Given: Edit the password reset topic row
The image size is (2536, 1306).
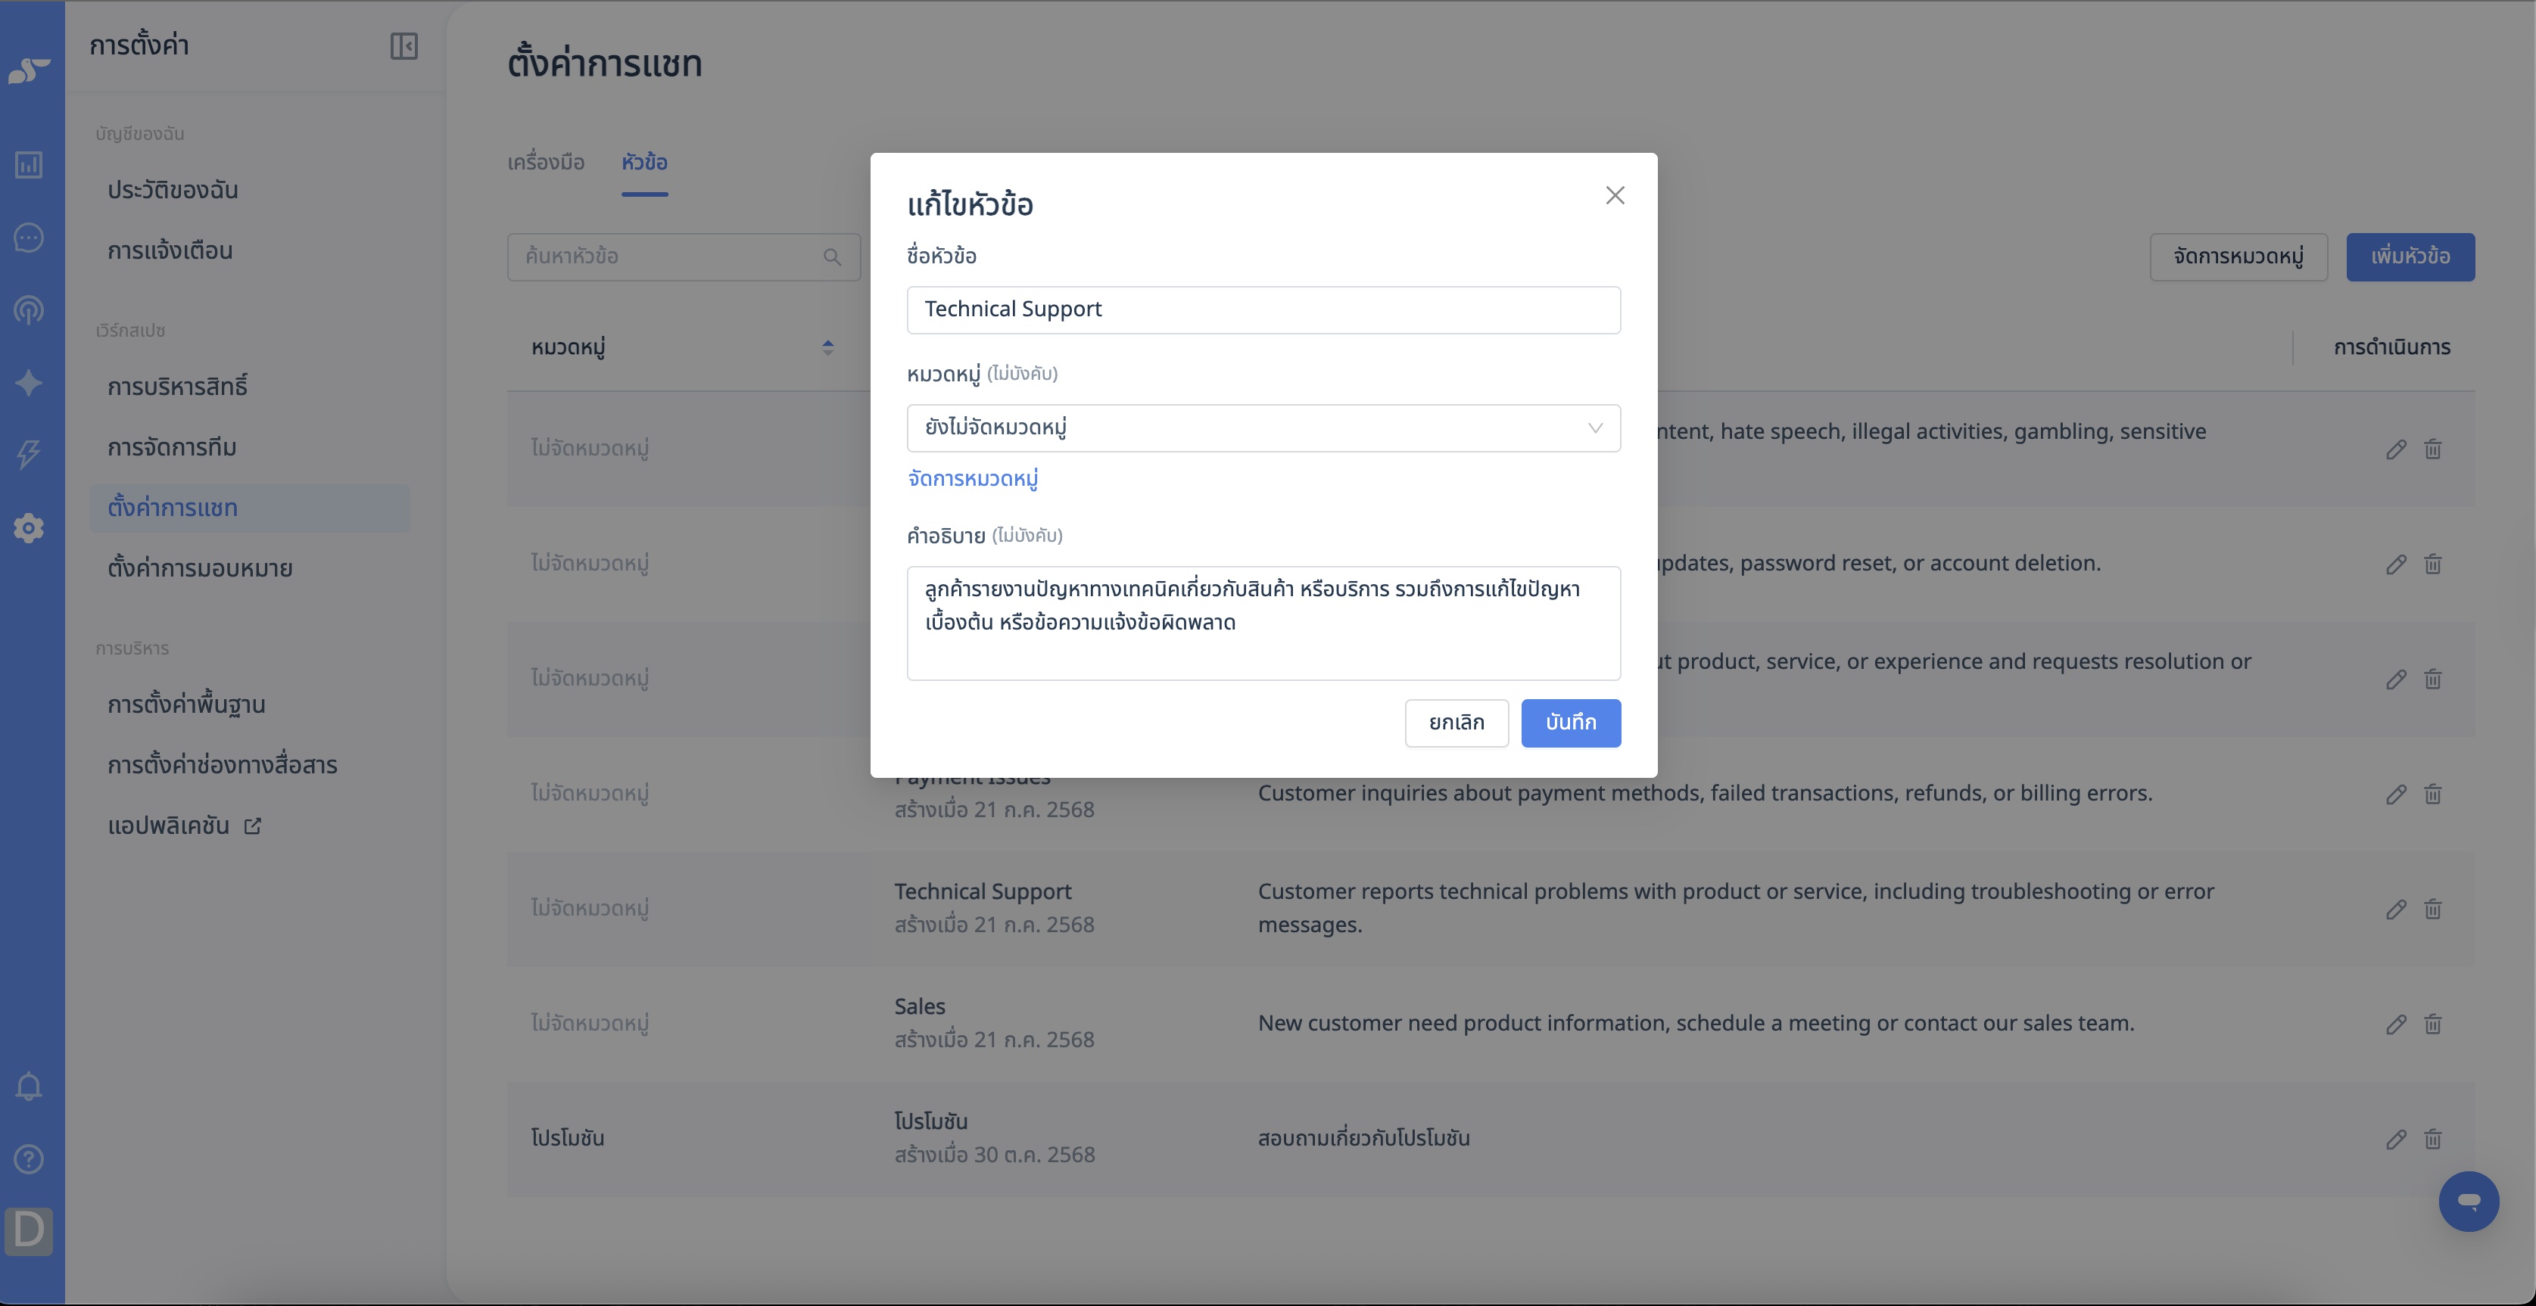Looking at the screenshot, I should pyautogui.click(x=2395, y=565).
